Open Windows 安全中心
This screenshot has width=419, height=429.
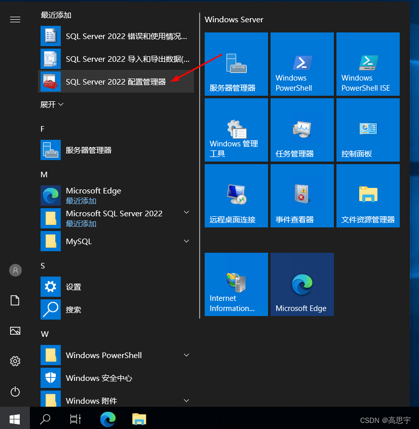coord(116,378)
